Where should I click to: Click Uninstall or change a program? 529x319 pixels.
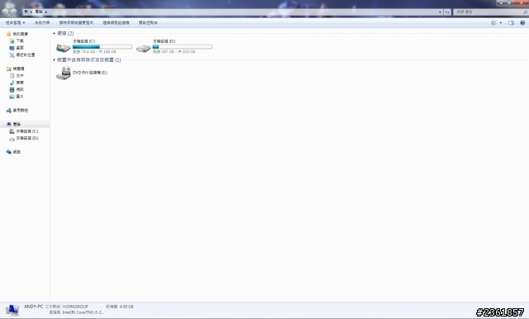[x=76, y=22]
